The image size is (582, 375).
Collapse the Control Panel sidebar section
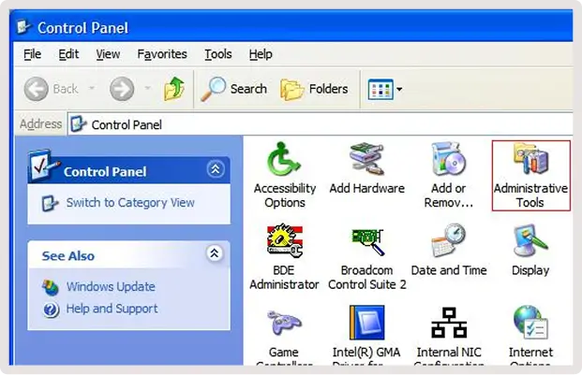216,169
